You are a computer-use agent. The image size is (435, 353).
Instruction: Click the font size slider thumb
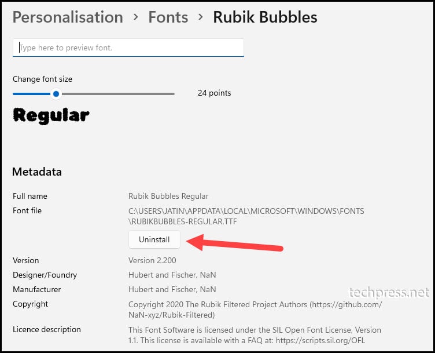[x=56, y=94]
